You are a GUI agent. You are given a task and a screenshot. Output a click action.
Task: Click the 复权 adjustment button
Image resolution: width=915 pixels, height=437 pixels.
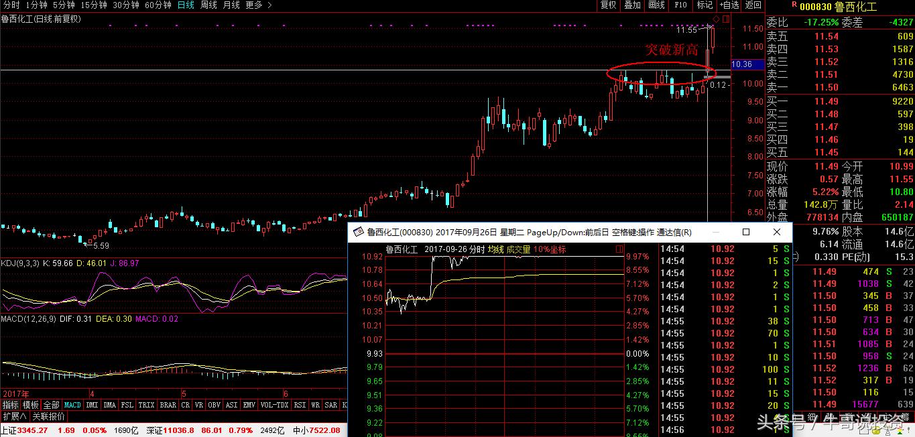[608, 5]
